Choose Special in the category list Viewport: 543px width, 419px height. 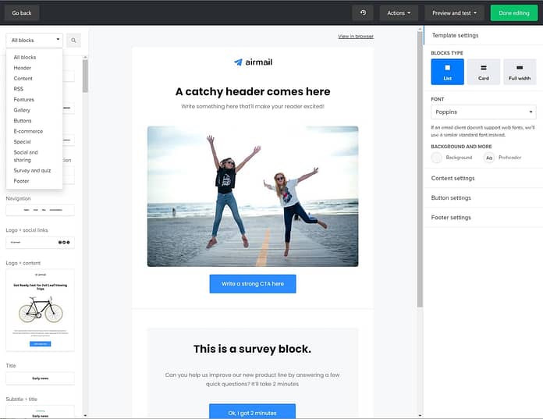pyautogui.click(x=22, y=142)
